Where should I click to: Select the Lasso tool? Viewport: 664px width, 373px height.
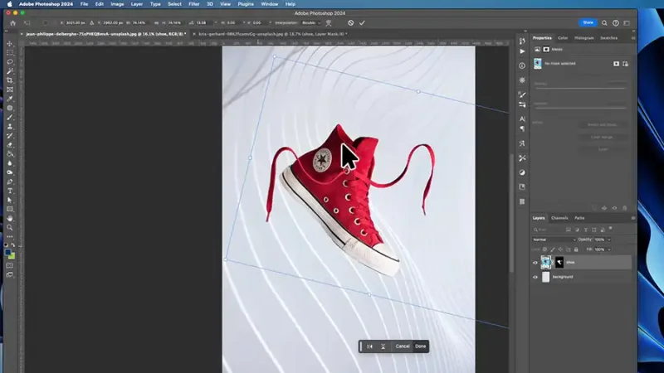click(10, 61)
